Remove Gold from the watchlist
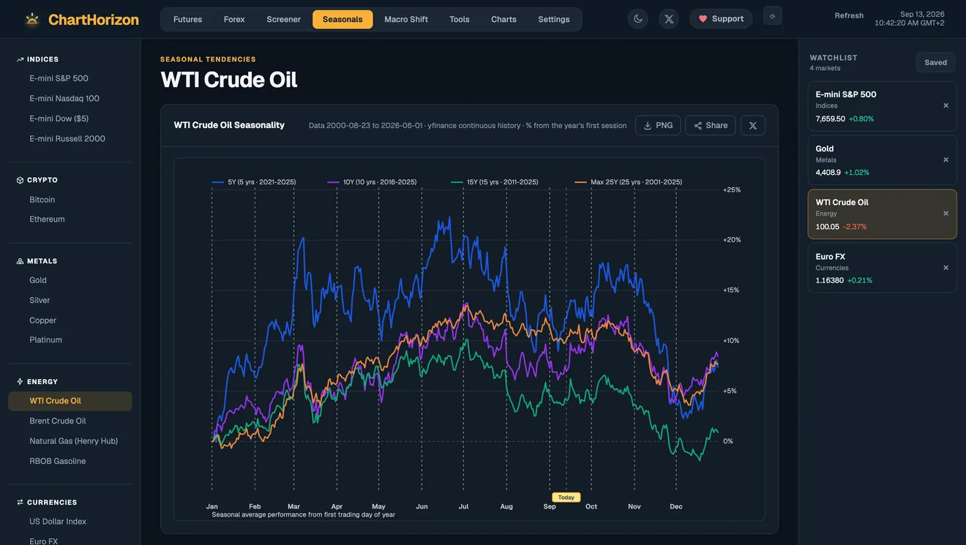This screenshot has height=545, width=966. pos(946,159)
